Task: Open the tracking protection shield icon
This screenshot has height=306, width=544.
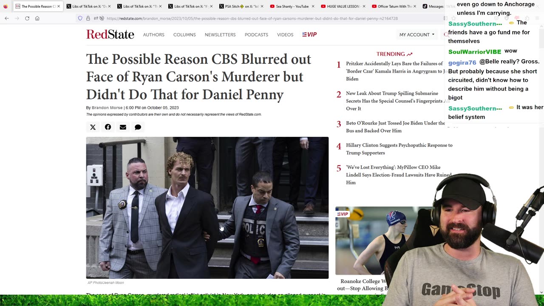Action: tap(80, 18)
